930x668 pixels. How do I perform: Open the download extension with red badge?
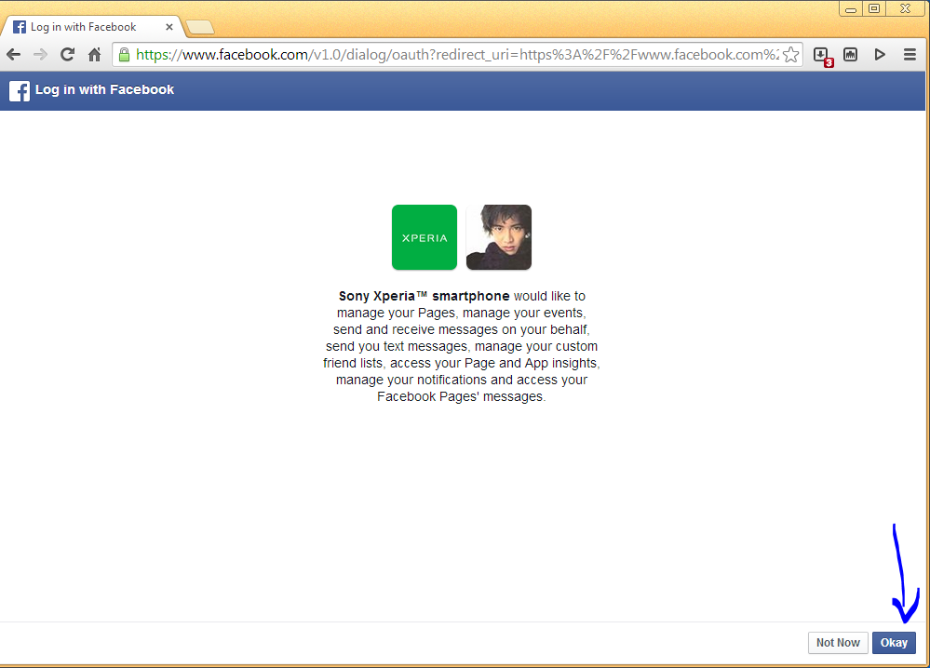823,56
